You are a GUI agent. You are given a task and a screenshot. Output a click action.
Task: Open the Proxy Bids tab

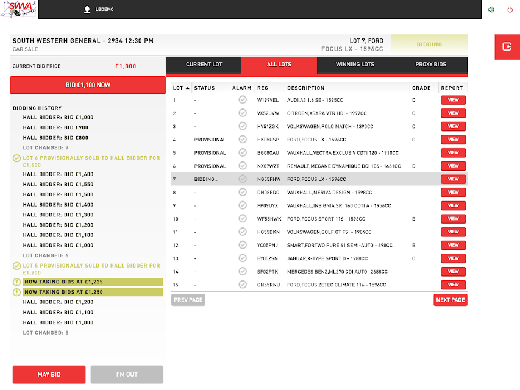(430, 65)
